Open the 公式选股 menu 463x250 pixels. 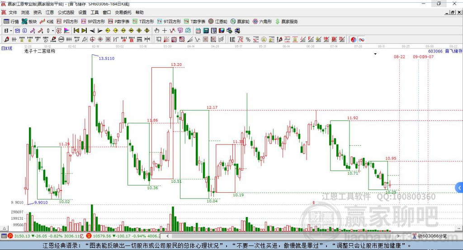(x=66, y=12)
